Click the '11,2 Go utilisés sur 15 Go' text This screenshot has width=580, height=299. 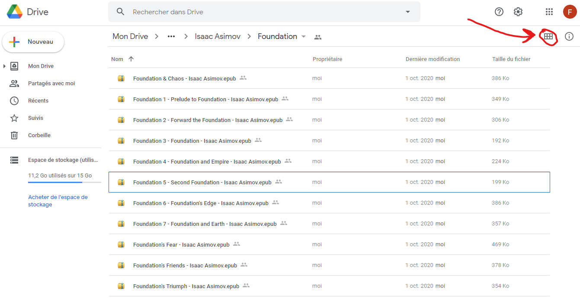(60, 176)
